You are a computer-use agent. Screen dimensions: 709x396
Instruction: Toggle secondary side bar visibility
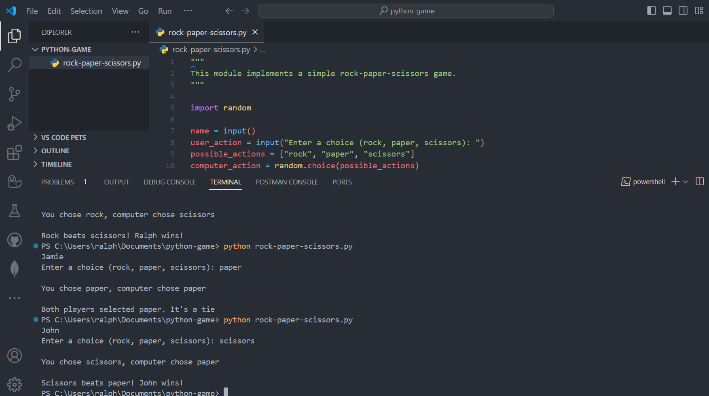(x=683, y=11)
